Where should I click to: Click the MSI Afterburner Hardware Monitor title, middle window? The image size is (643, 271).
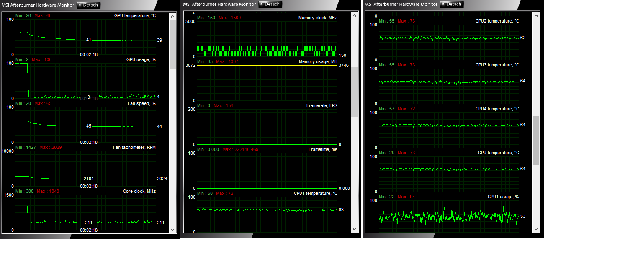pos(219,4)
